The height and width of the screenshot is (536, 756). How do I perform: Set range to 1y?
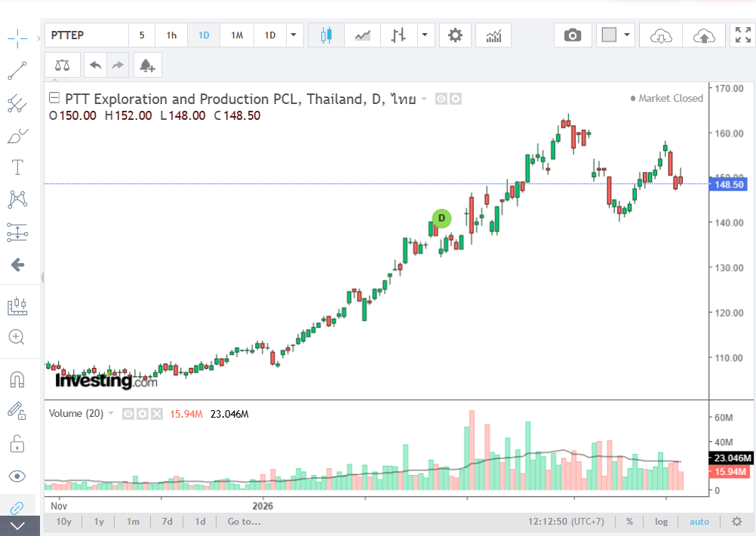(99, 522)
